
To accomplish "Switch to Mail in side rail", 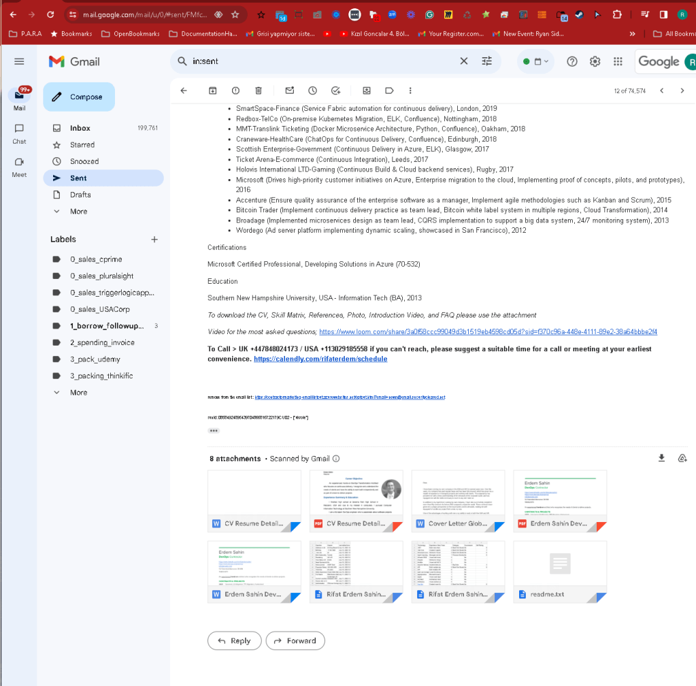I will tap(19, 99).
